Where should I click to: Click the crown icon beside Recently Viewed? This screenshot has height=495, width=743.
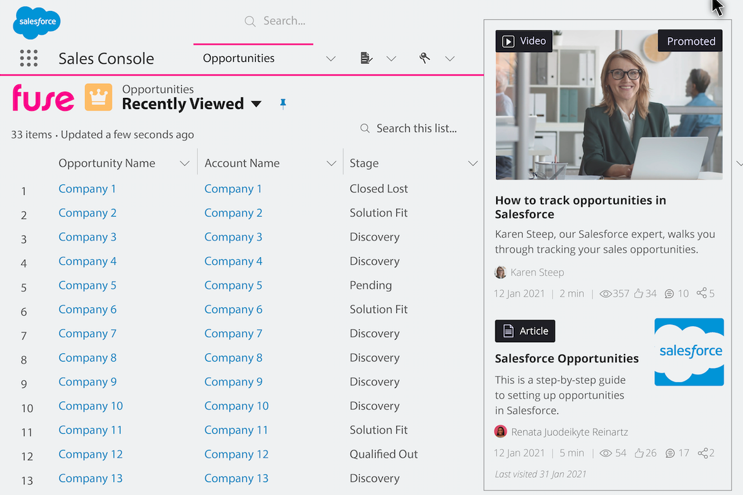click(98, 97)
